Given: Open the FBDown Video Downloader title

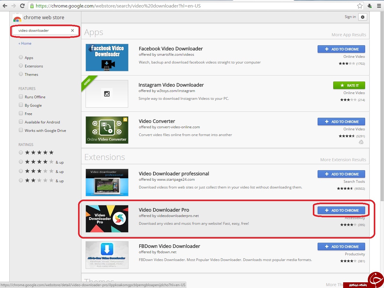Looking at the screenshot, I should (x=169, y=246).
